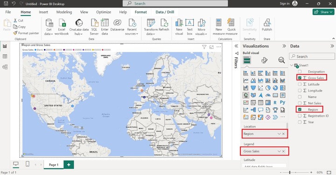Collapse the Sheet1 table tree

[292, 65]
